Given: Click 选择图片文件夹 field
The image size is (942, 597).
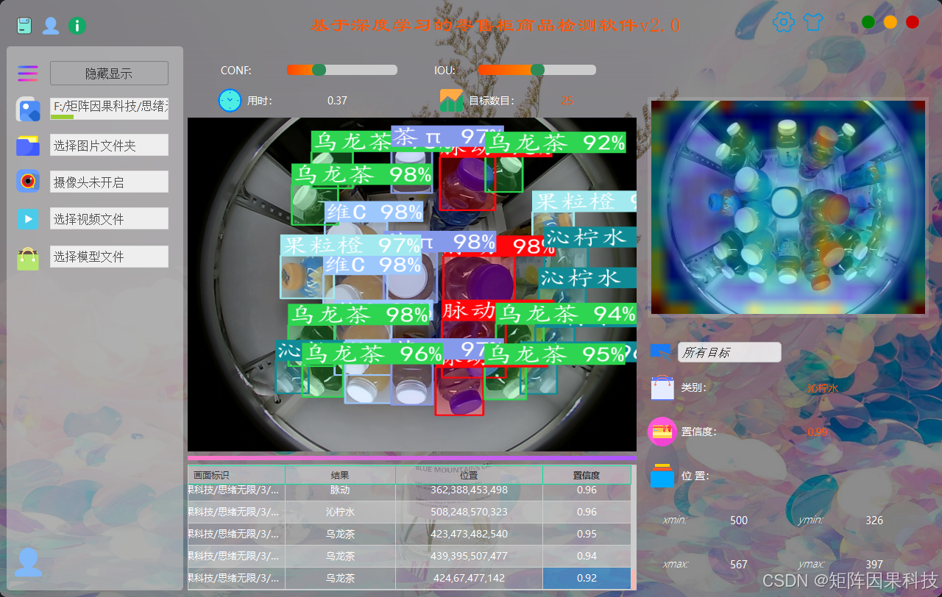Looking at the screenshot, I should (109, 145).
